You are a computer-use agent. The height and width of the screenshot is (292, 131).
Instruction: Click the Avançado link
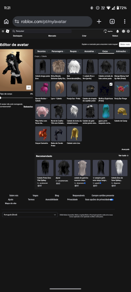pos(126,149)
